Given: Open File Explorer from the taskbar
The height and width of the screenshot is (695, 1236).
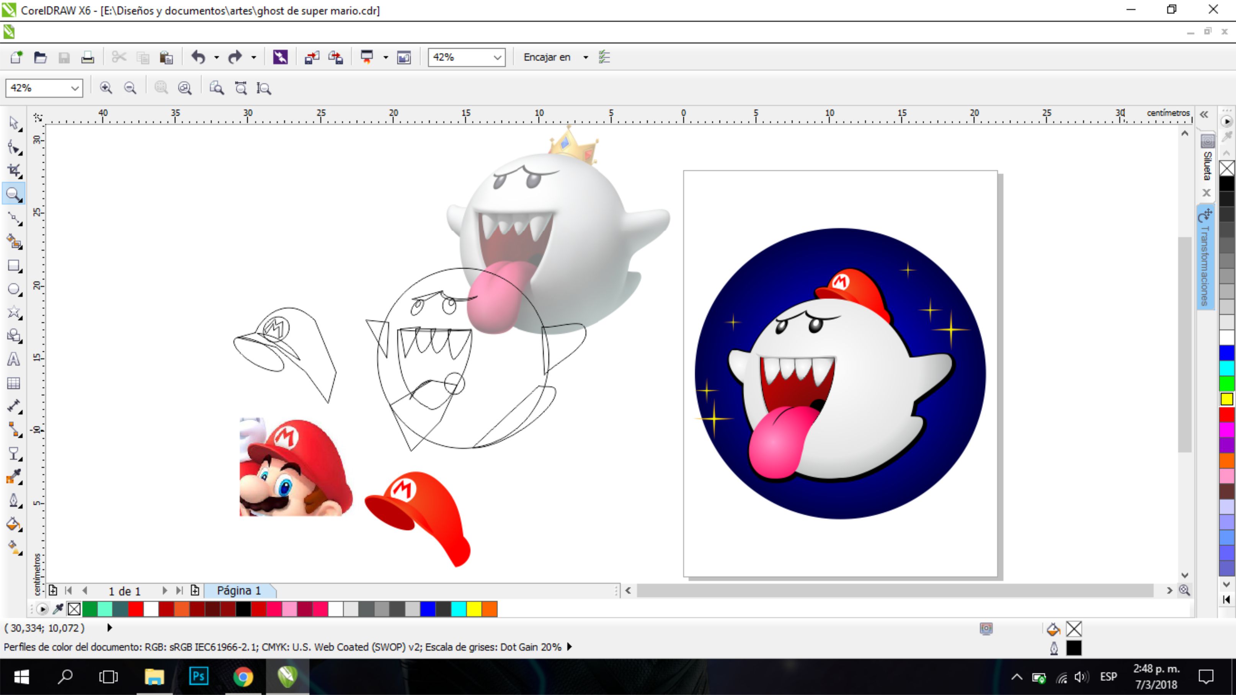Looking at the screenshot, I should pyautogui.click(x=154, y=677).
